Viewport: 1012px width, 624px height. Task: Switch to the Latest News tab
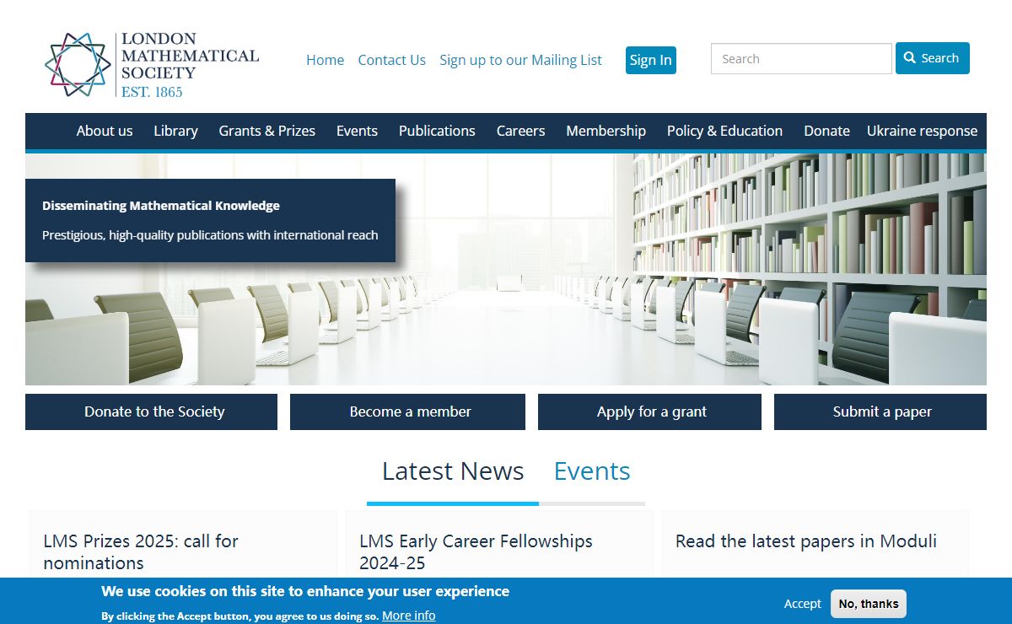click(453, 471)
